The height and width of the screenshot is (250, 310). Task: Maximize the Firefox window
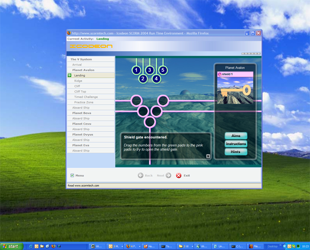point(252,33)
